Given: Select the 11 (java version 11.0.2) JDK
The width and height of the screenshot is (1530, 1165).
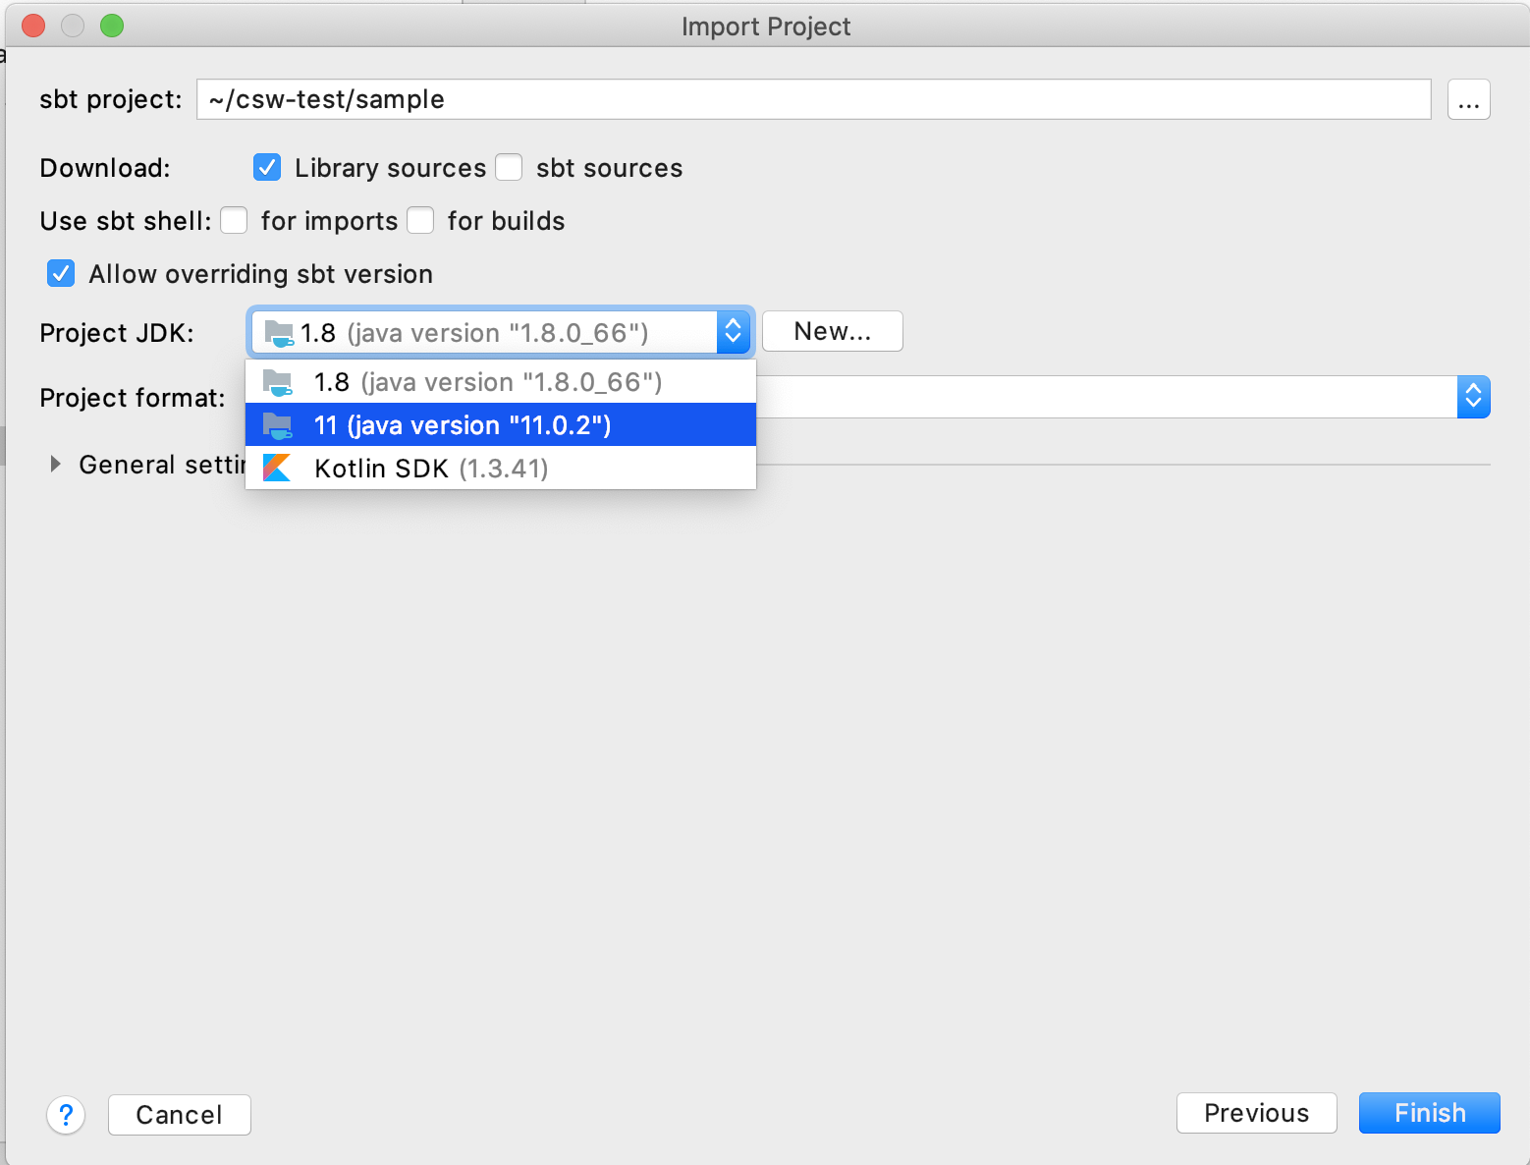Looking at the screenshot, I should point(462,424).
